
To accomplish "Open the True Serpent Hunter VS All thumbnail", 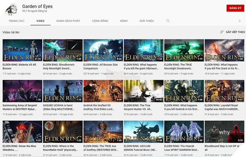I will [144, 91].
